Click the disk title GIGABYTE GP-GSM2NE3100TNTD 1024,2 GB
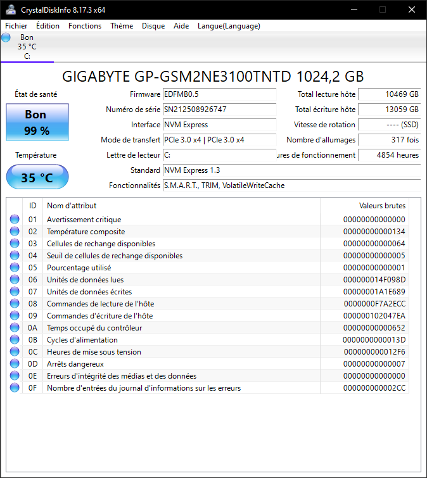 click(213, 76)
